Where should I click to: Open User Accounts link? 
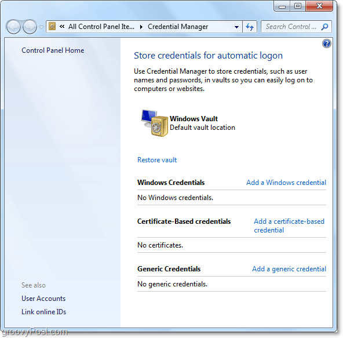click(43, 299)
